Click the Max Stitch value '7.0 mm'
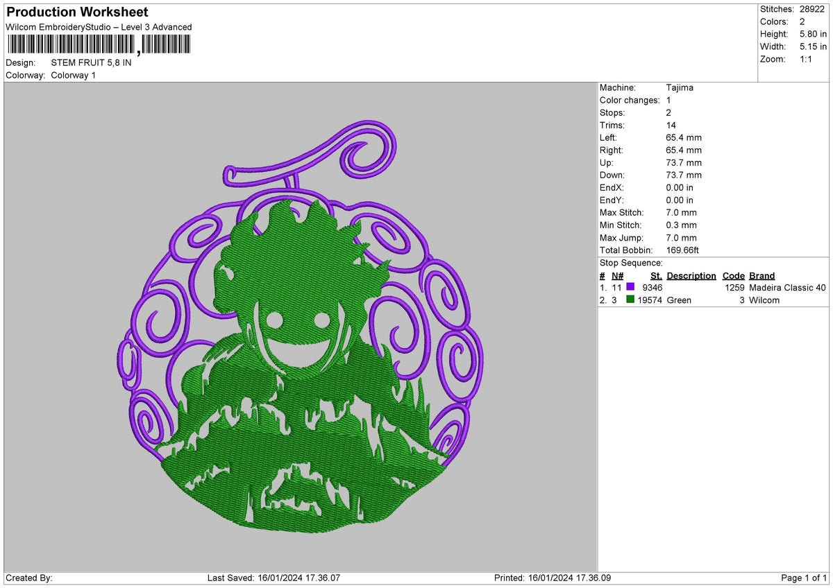 click(681, 212)
